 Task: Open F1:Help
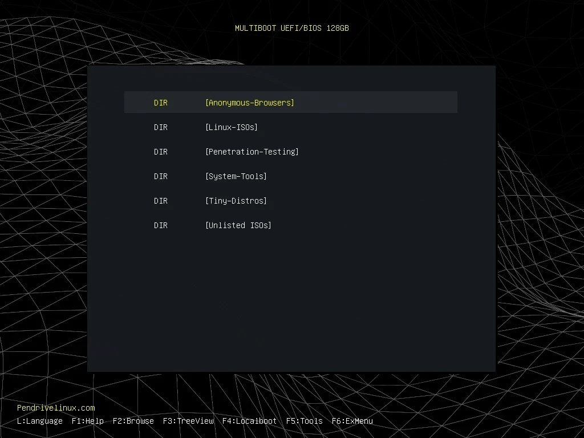(87, 421)
